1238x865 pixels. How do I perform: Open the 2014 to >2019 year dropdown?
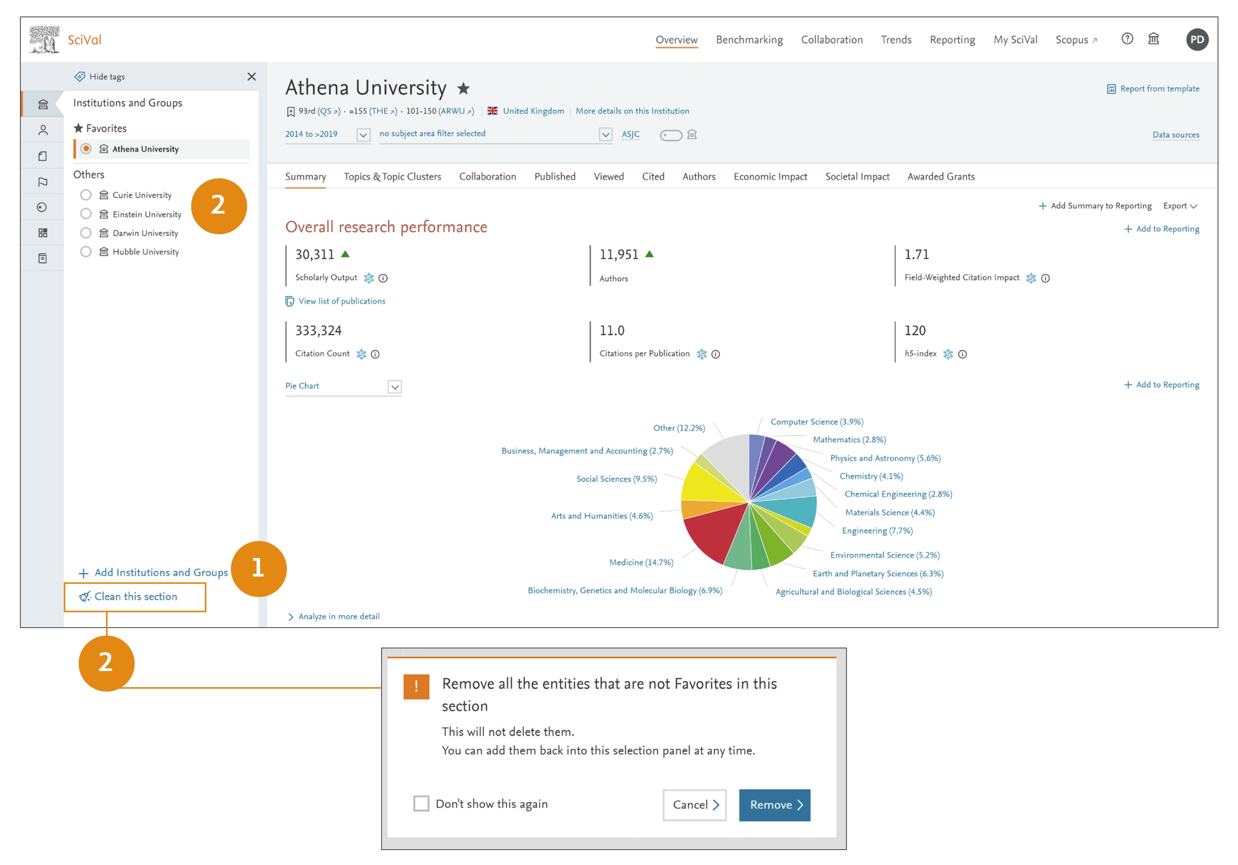coord(363,135)
